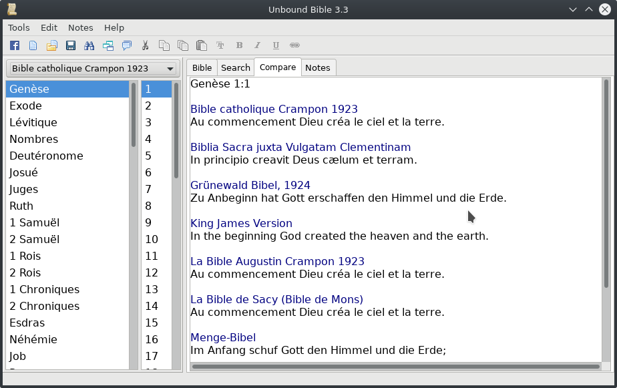Toggle italic formatting button
This screenshot has width=617, height=388.
click(x=257, y=45)
